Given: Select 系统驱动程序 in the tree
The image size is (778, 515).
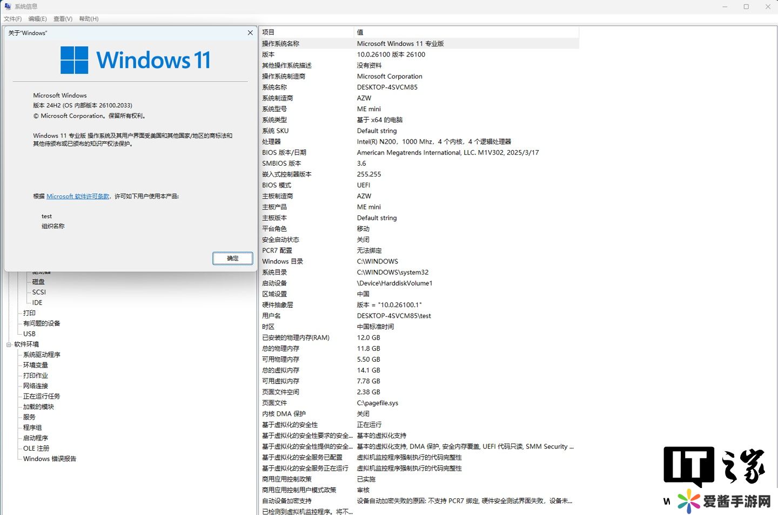Looking at the screenshot, I should 42,355.
